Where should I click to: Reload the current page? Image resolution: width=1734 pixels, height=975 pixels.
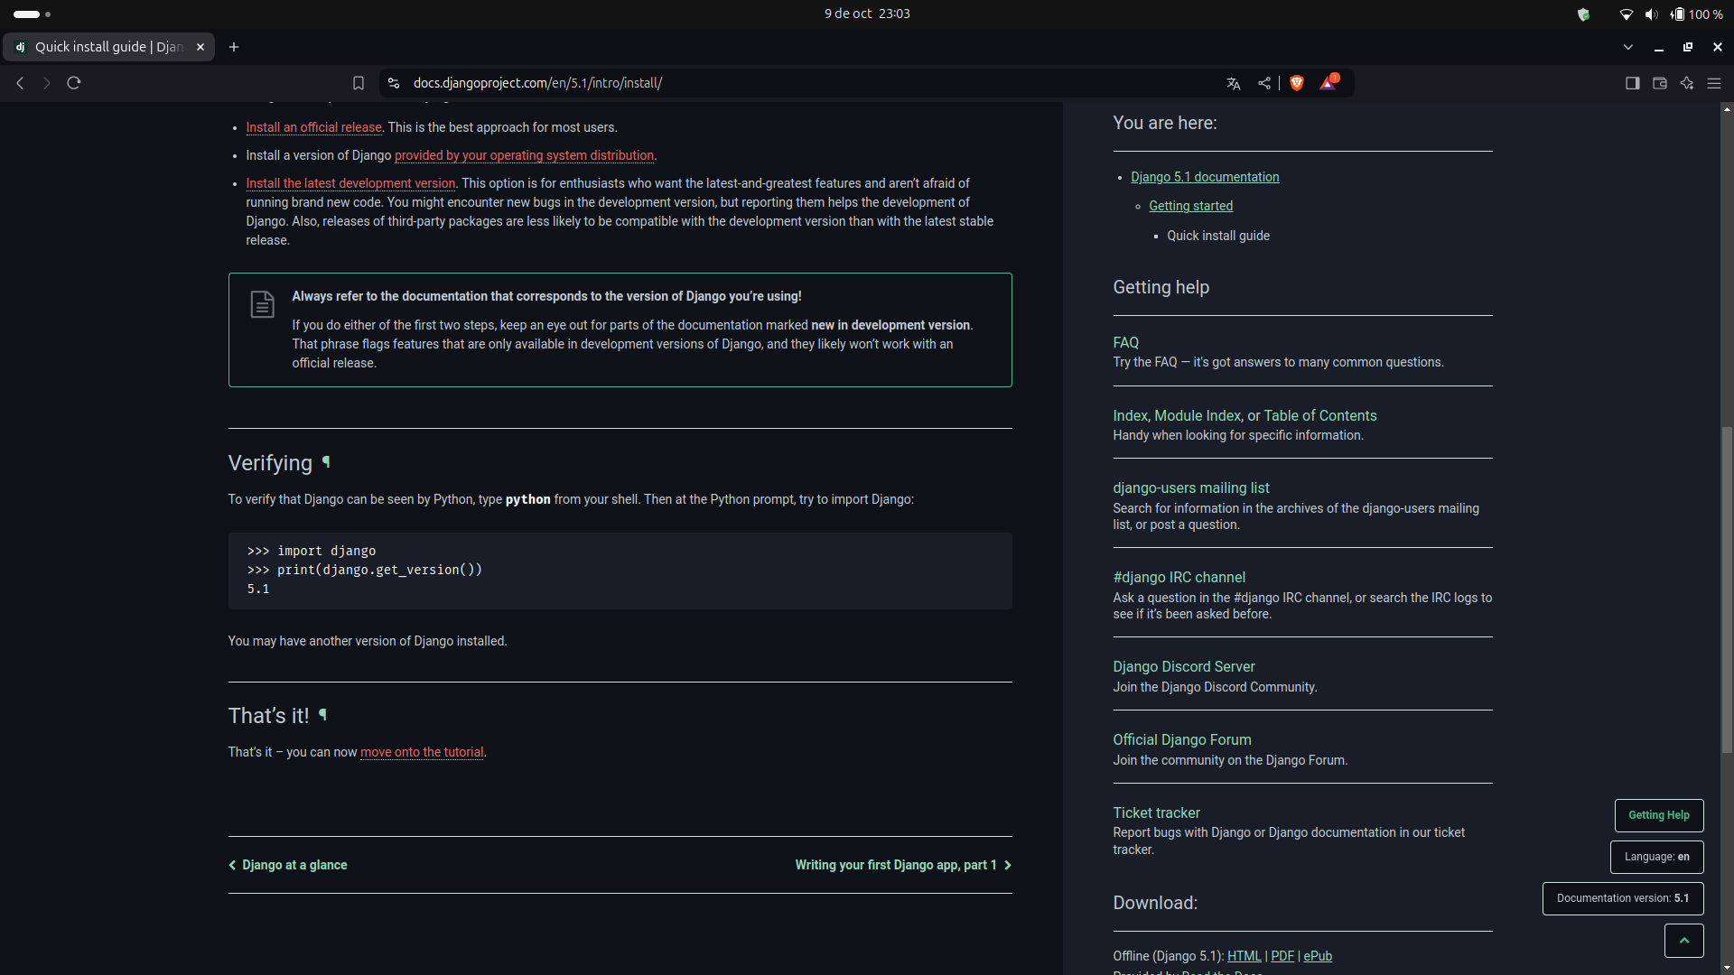(74, 83)
